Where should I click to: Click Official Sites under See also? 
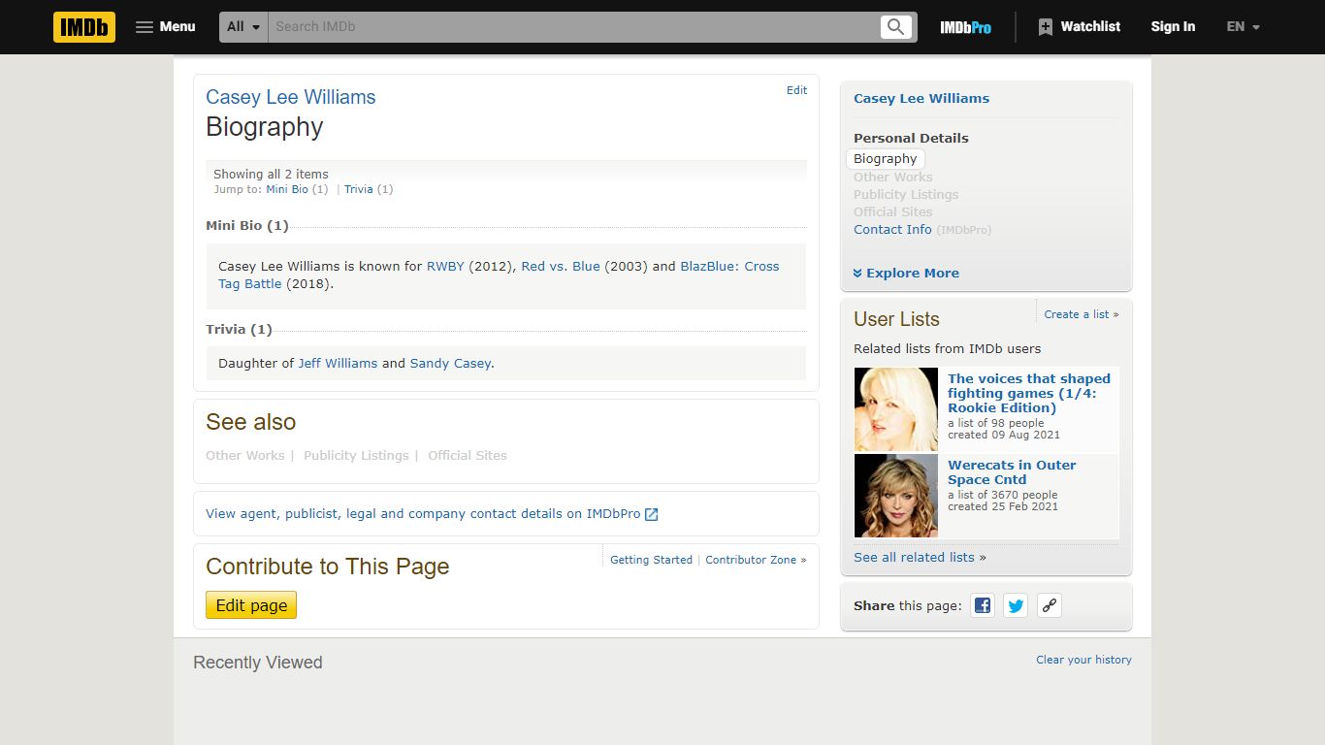[x=468, y=456]
